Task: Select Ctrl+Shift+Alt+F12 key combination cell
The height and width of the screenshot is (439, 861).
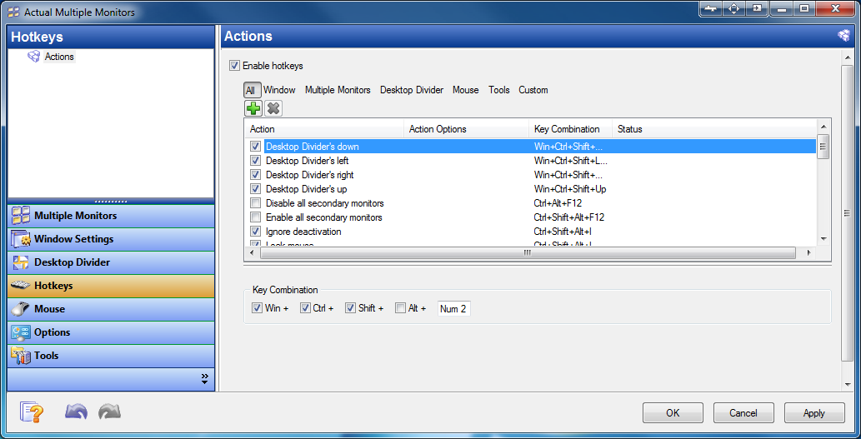Action: (x=569, y=217)
